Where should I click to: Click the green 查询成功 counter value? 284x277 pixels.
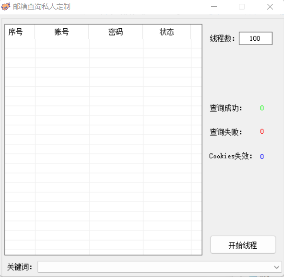[x=262, y=108]
